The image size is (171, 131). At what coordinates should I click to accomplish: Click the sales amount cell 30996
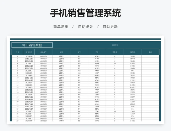[x=133, y=56]
